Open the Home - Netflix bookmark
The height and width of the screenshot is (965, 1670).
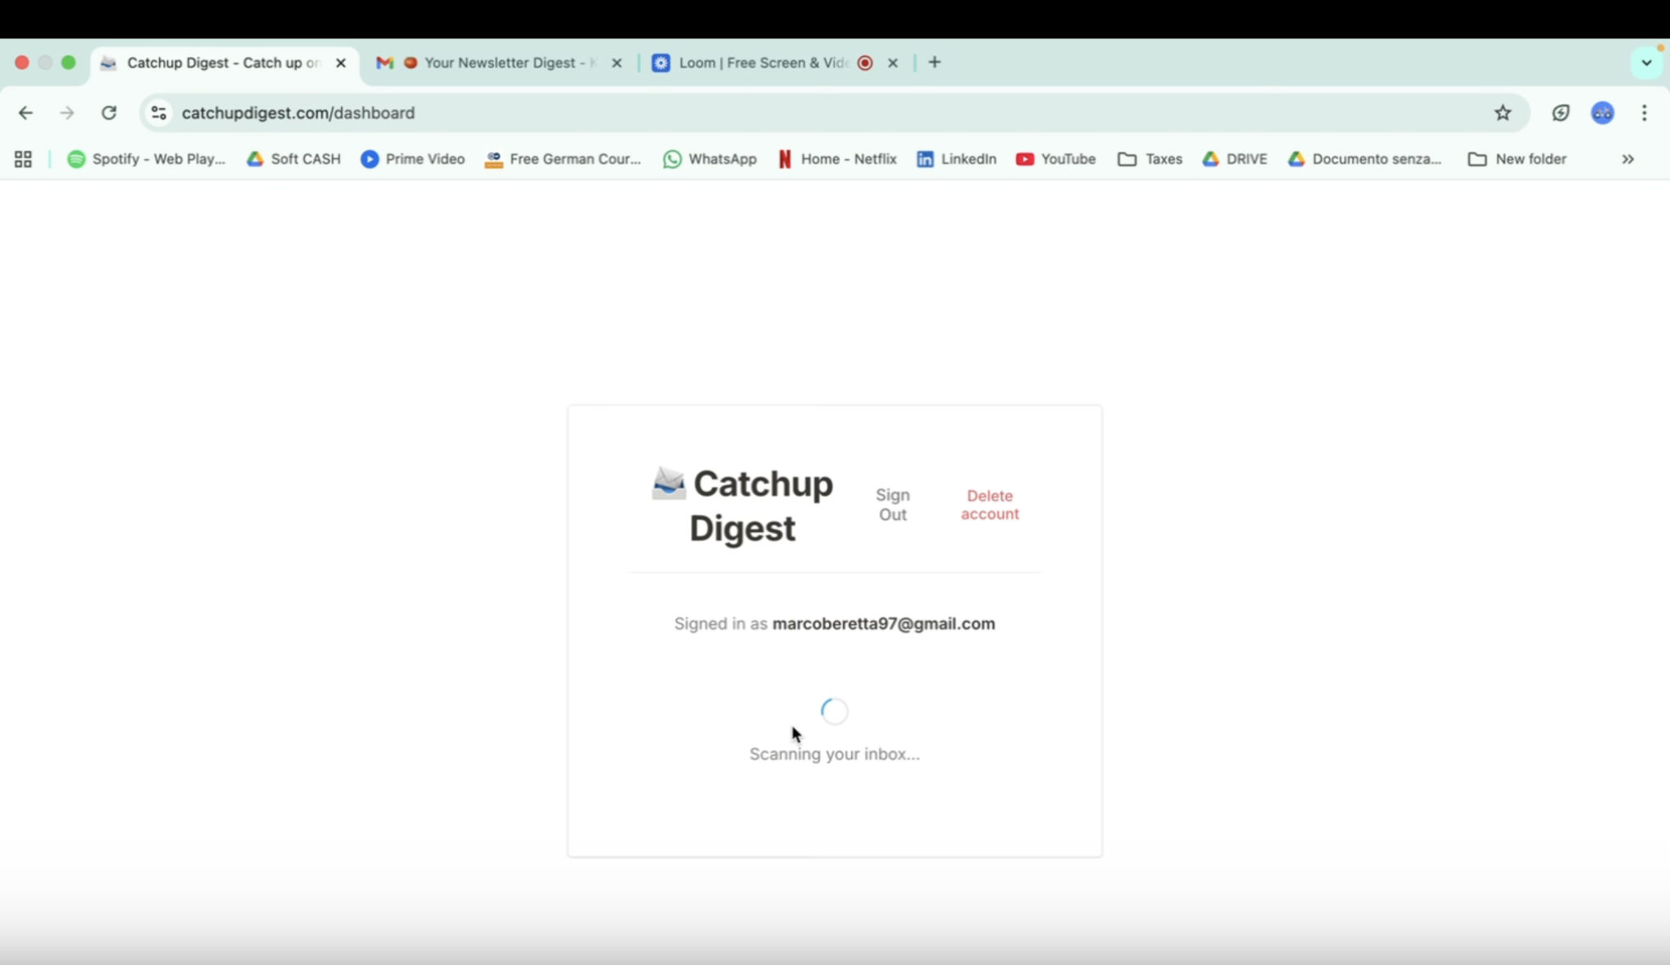click(837, 159)
